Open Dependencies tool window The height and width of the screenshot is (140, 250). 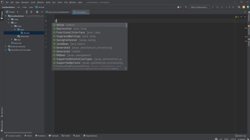90,136
